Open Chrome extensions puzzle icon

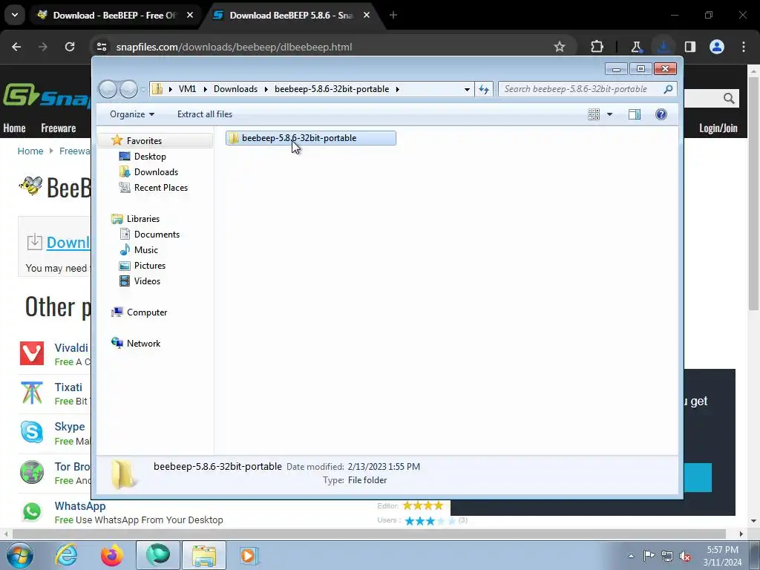click(597, 47)
